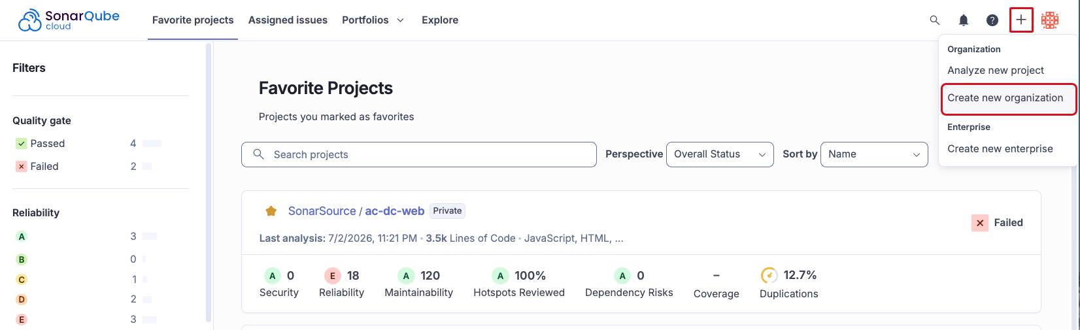The width and height of the screenshot is (1080, 330).
Task: Click the 0 Dependency Risks value
Action: click(x=641, y=276)
